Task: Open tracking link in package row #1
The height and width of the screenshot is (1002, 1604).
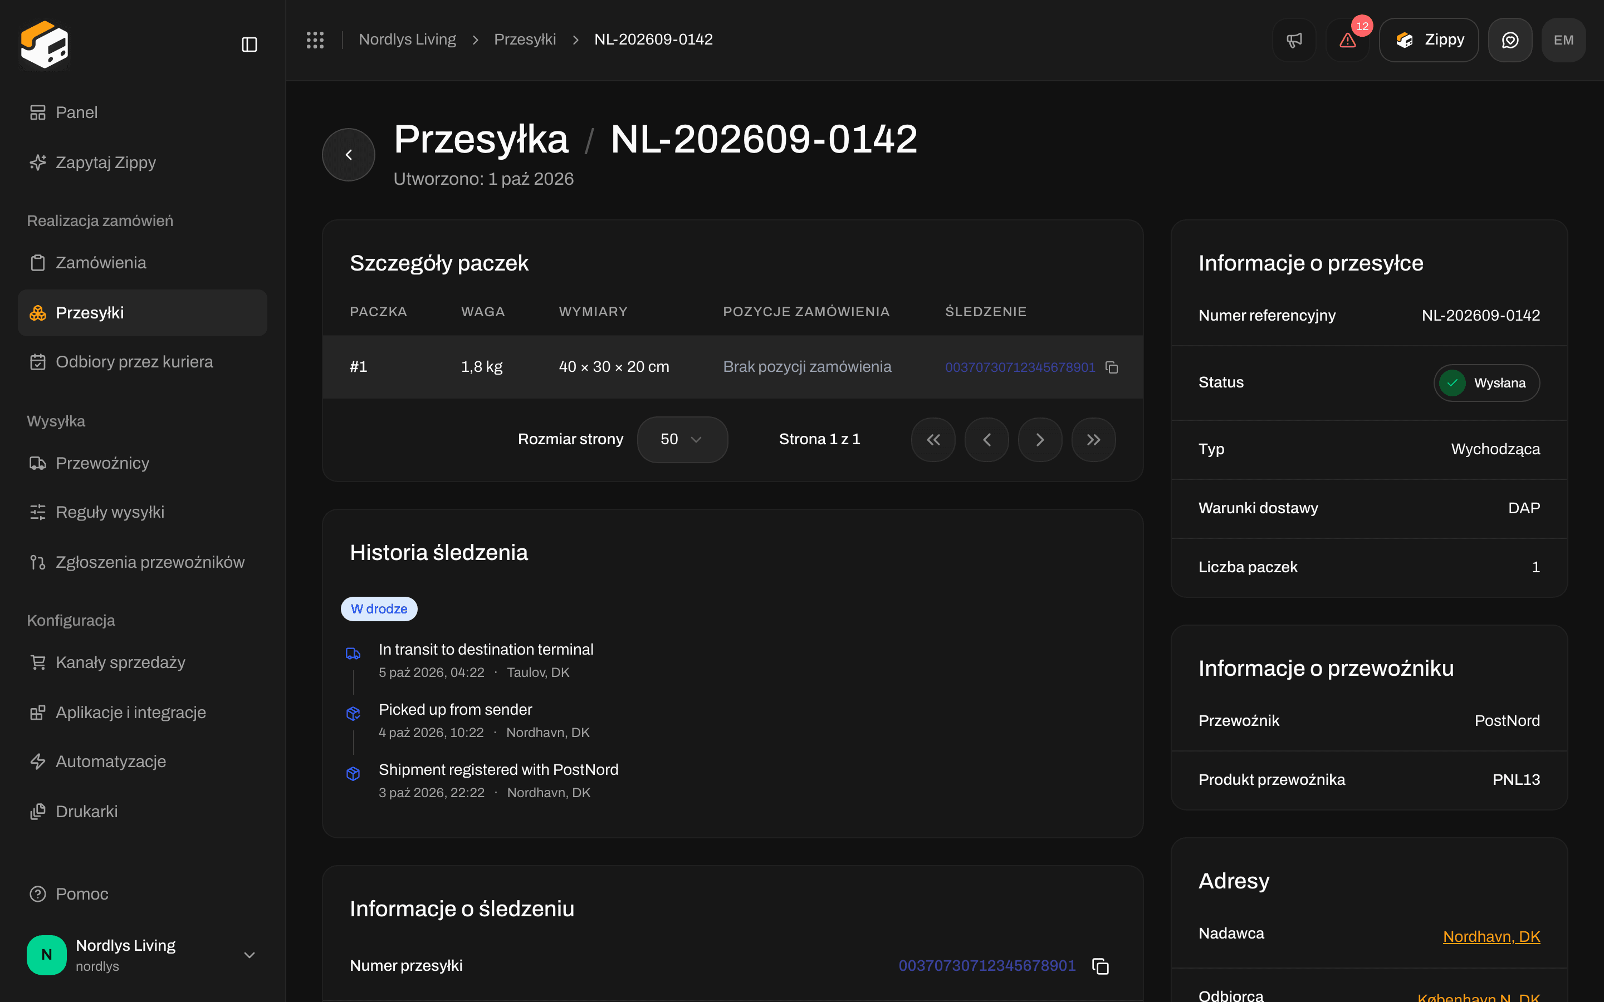Action: pos(1020,367)
